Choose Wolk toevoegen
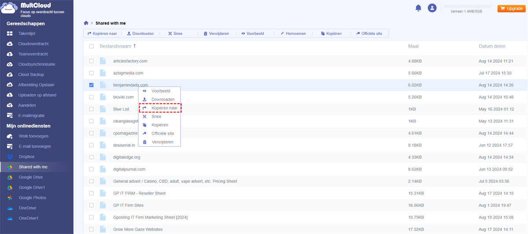This screenshot has width=528, height=234. coord(33,136)
